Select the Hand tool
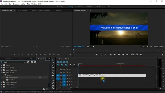Screen dimensions: 165x93 [53, 86]
